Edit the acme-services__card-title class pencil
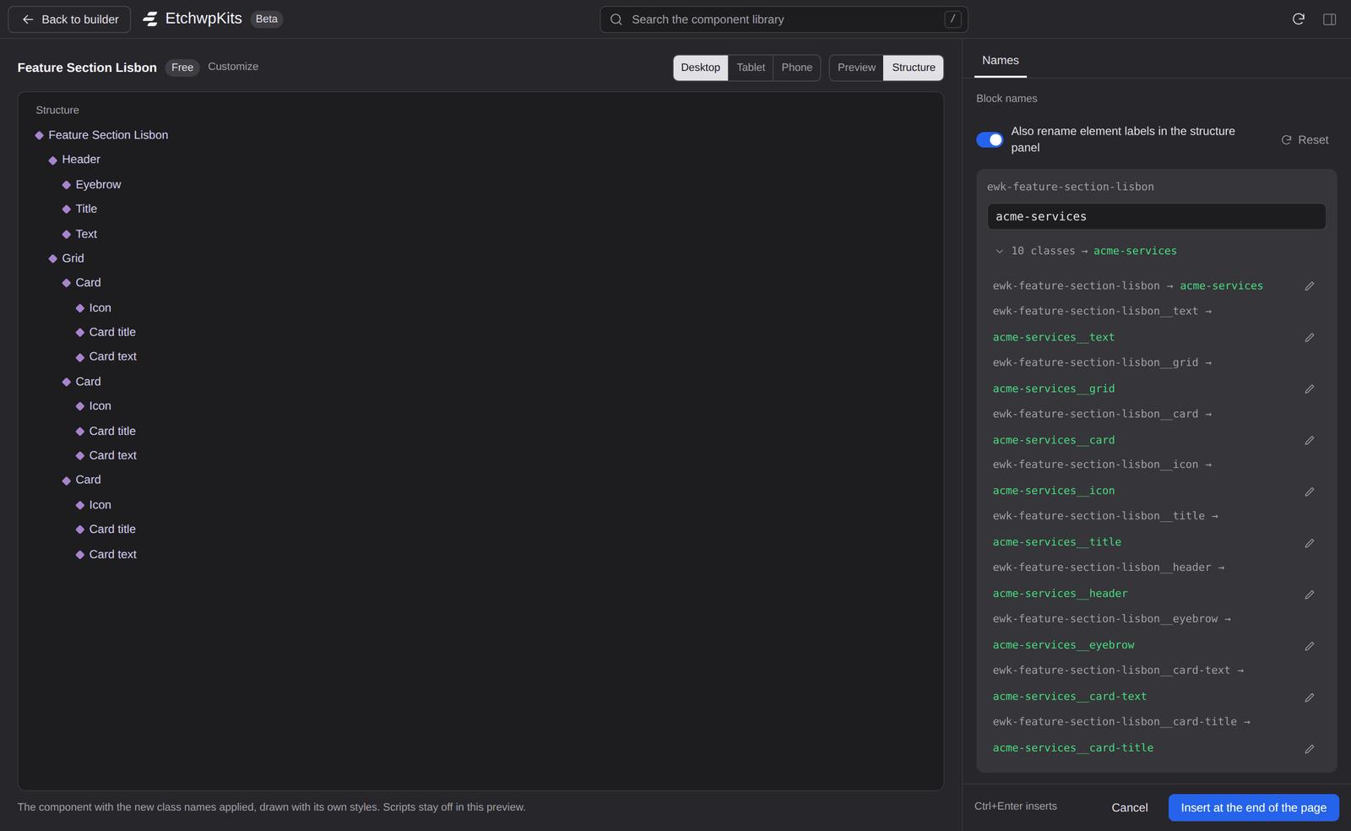 (x=1310, y=749)
